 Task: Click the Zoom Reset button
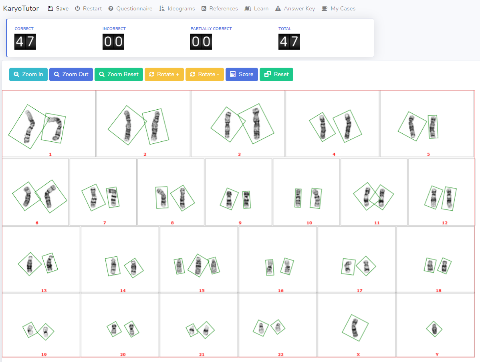119,74
